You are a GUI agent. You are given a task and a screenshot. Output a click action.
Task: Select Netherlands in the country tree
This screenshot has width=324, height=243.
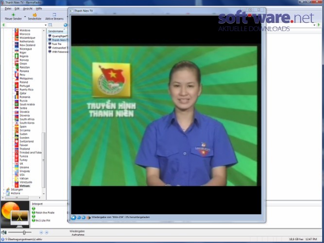click(x=27, y=42)
